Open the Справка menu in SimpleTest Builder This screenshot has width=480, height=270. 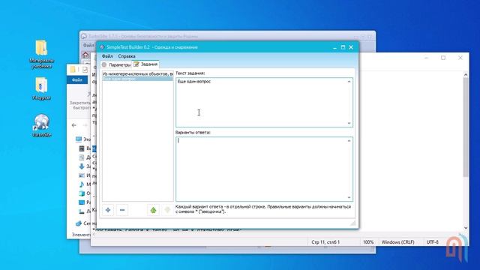point(127,56)
